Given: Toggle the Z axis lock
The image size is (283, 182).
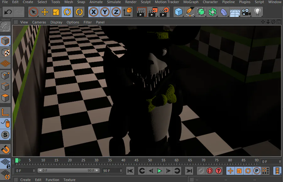Looking at the screenshot, I should coord(116,12).
